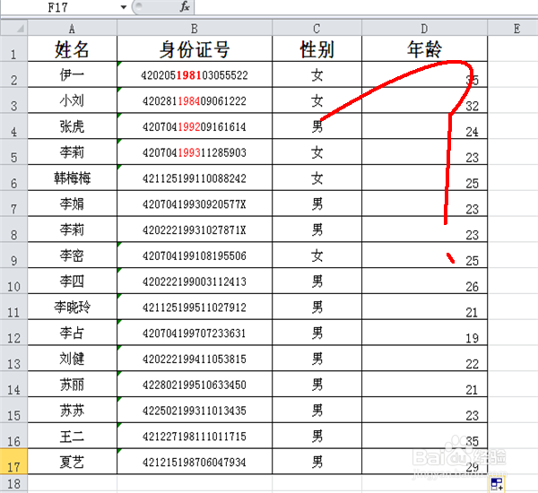Image resolution: width=538 pixels, height=493 pixels.
Task: Select age cell 26 for 李四
Action: tap(424, 281)
